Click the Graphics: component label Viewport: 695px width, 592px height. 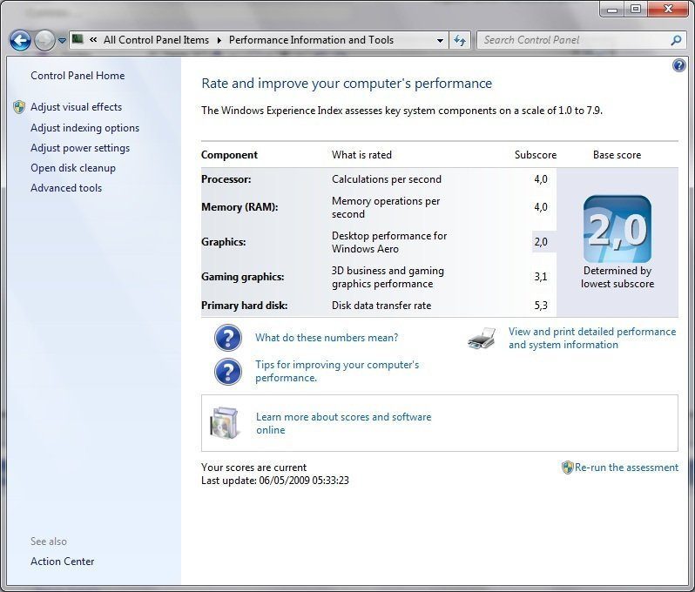(x=223, y=241)
